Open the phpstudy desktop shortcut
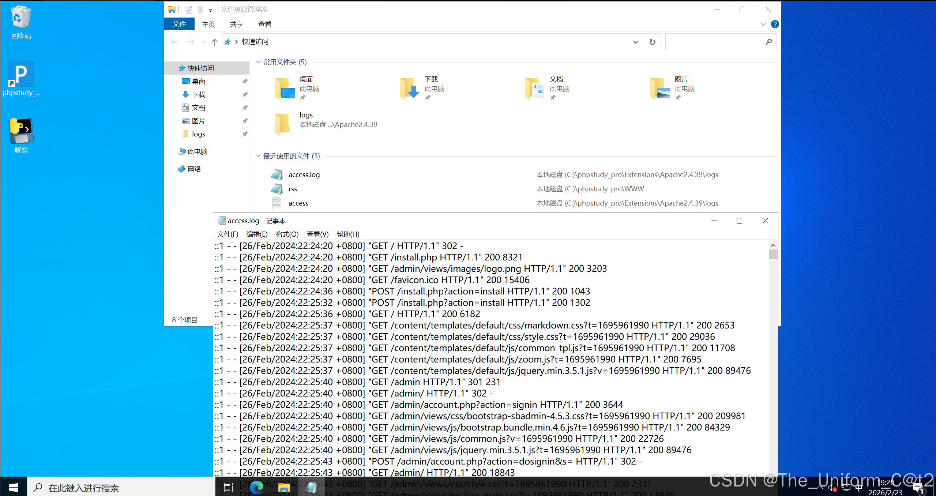This screenshot has width=936, height=496. [x=21, y=75]
